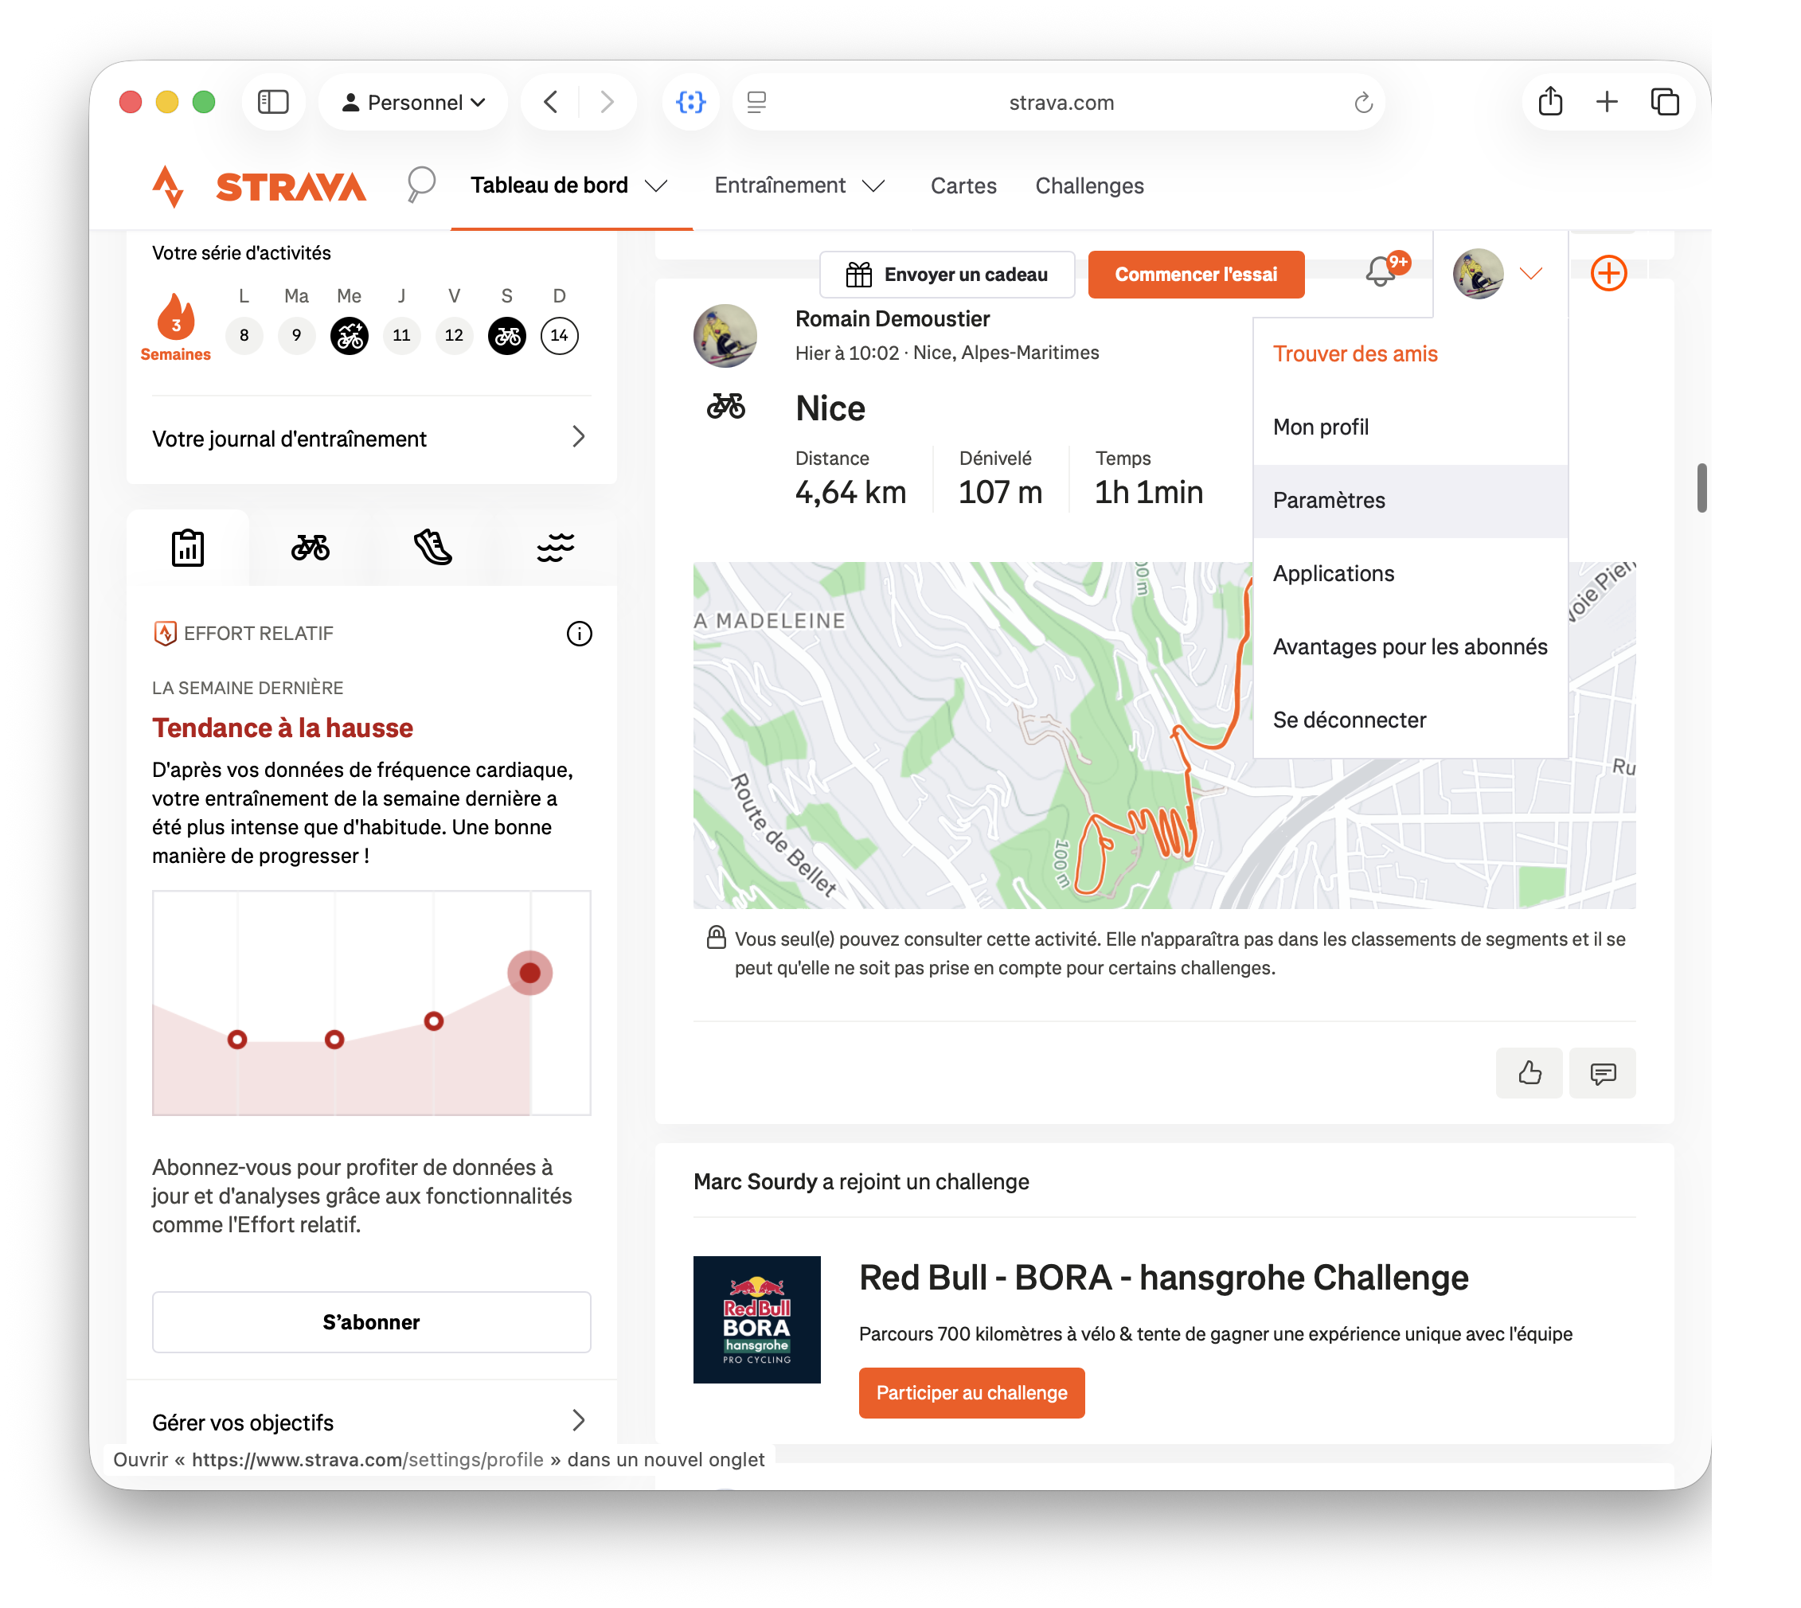Open Red Bull - BORA - hansgrohe Challenge title
This screenshot has height=1608, width=1801.
(x=1163, y=1278)
